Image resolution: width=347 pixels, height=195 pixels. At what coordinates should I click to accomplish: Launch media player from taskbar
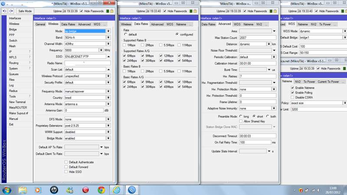(38, 190)
